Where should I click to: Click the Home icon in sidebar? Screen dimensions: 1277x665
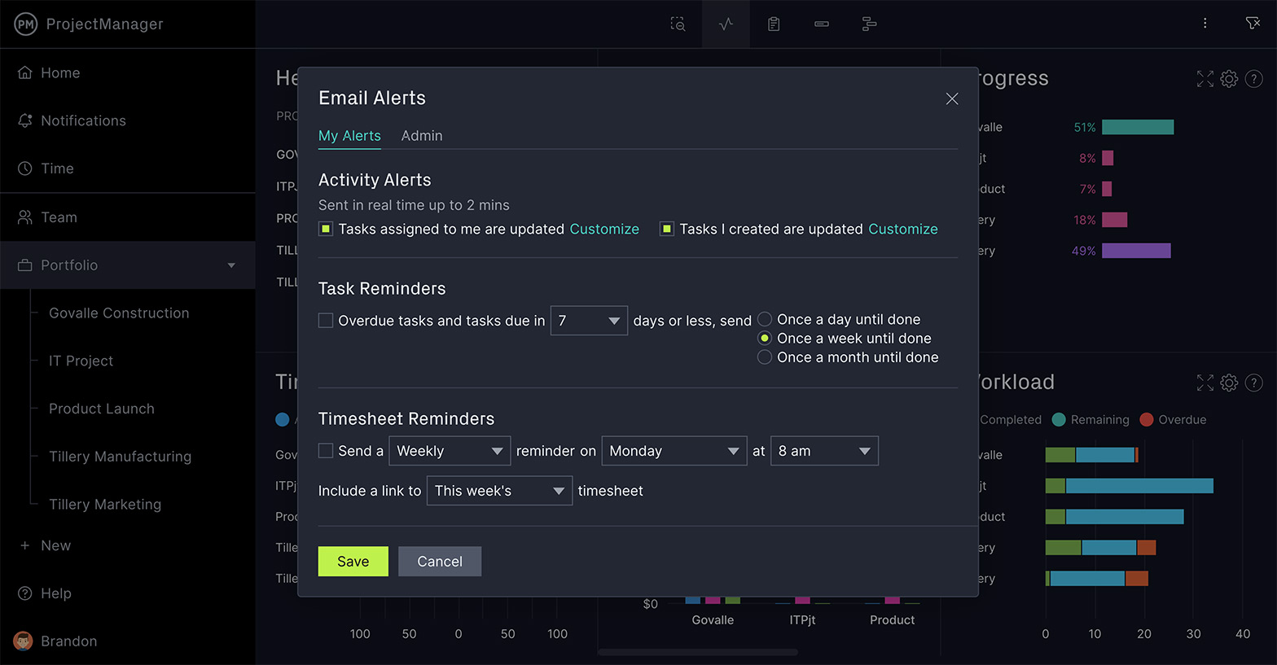pyautogui.click(x=25, y=73)
